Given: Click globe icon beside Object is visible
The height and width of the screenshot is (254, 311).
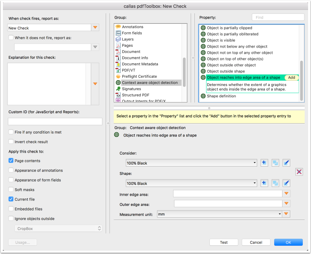Looking at the screenshot, I should click(203, 40).
